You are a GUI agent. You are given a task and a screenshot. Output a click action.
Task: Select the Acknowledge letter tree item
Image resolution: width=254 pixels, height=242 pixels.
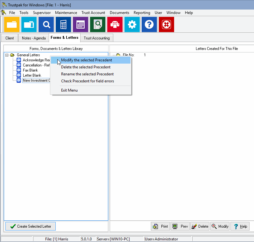point(37,60)
